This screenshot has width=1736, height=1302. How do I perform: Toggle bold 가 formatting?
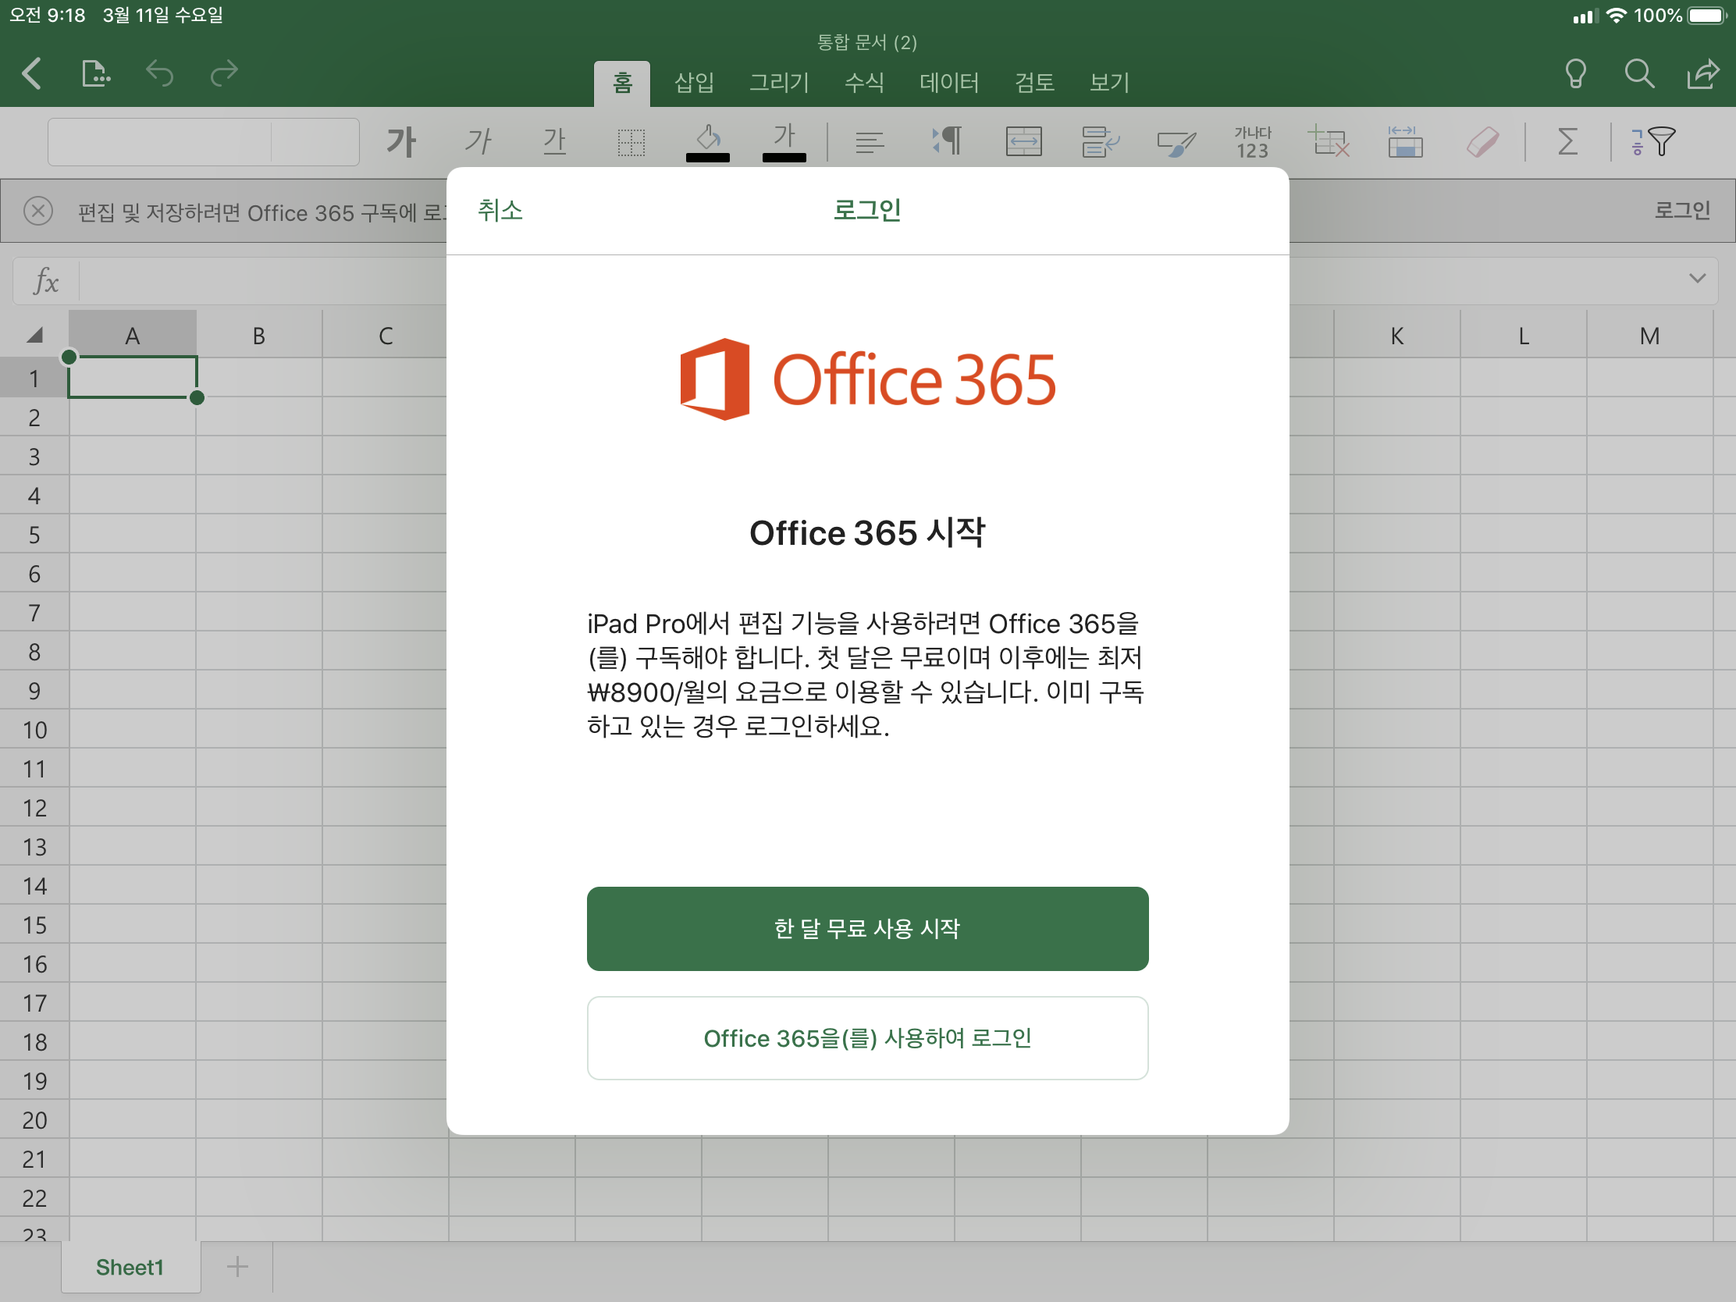click(401, 142)
